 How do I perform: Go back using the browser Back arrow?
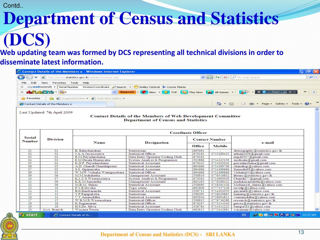tap(21, 77)
